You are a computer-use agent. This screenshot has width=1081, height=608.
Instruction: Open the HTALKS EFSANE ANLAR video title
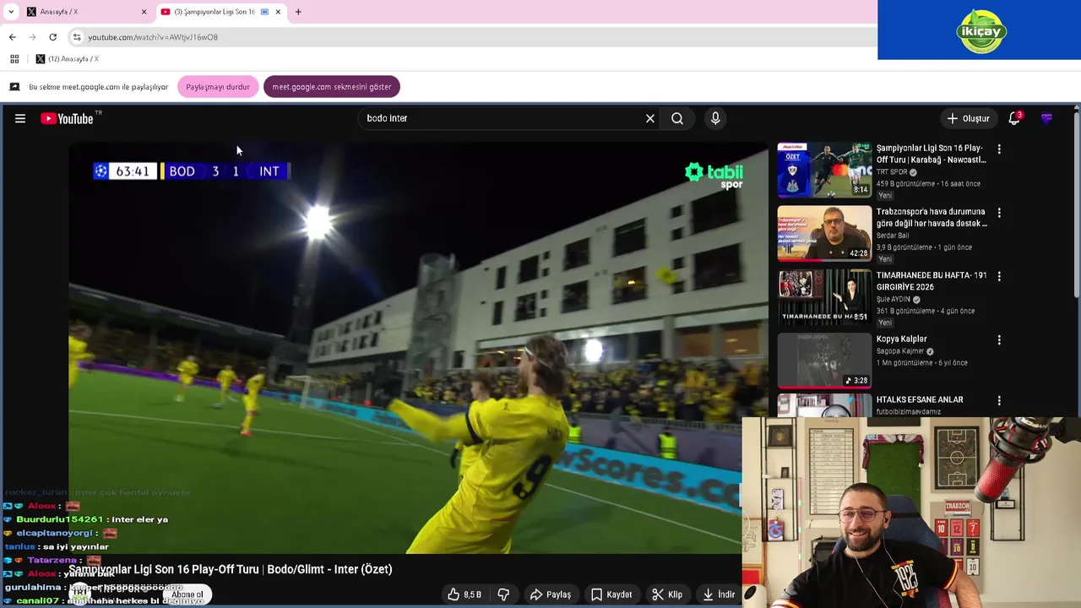pos(920,400)
